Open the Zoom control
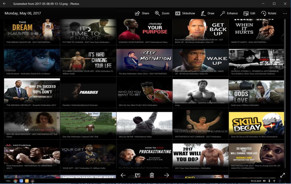Screen dimensions: 291x184 [x=162, y=13]
